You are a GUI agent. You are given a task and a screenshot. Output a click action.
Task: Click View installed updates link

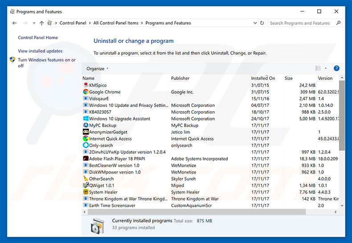point(40,51)
